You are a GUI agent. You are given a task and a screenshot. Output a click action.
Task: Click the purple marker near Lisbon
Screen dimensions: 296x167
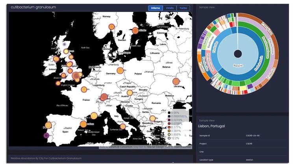46,135
